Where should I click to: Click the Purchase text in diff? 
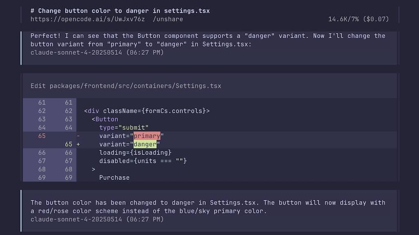click(115, 178)
